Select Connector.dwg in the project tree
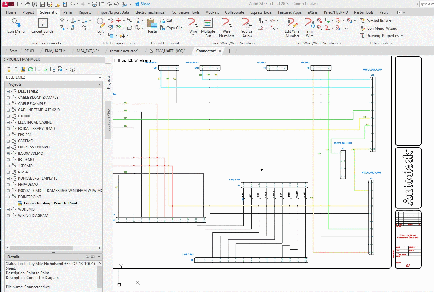Screen dimensions: 434x292 click(x=50, y=203)
